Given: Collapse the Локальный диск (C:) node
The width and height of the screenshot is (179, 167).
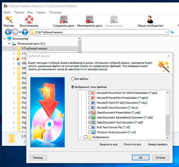Looking at the screenshot, I should 9,43.
